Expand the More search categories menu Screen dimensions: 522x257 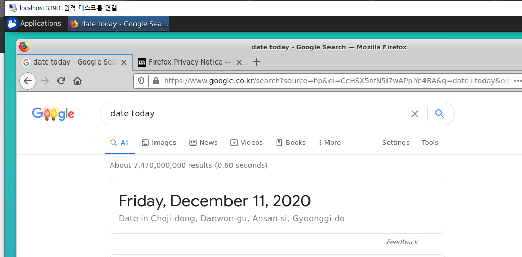tap(330, 143)
